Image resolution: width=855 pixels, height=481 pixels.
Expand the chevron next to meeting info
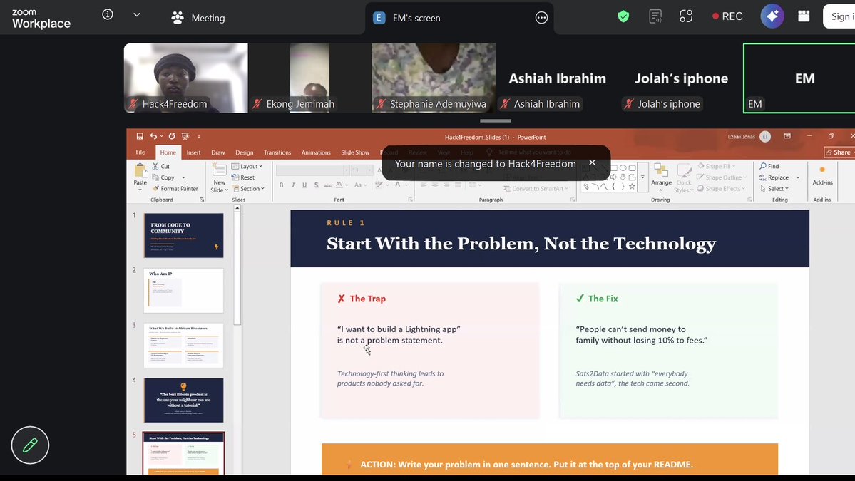137,15
